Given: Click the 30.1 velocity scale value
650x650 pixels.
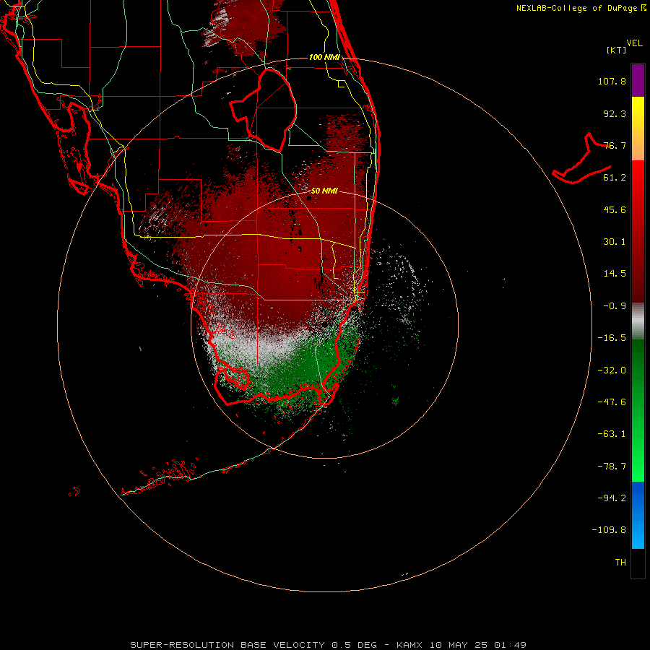Looking at the screenshot, I should coord(615,242).
